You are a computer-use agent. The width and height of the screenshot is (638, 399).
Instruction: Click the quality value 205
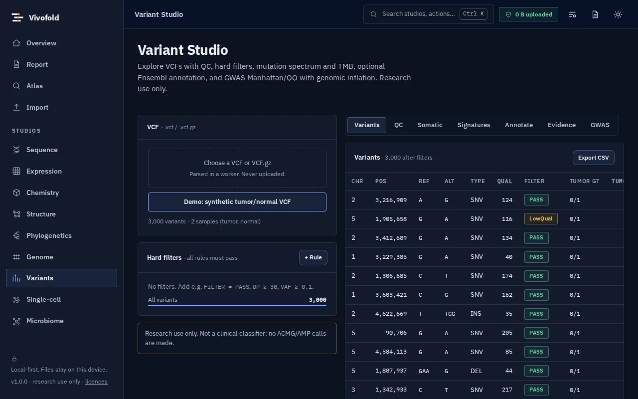click(x=507, y=333)
